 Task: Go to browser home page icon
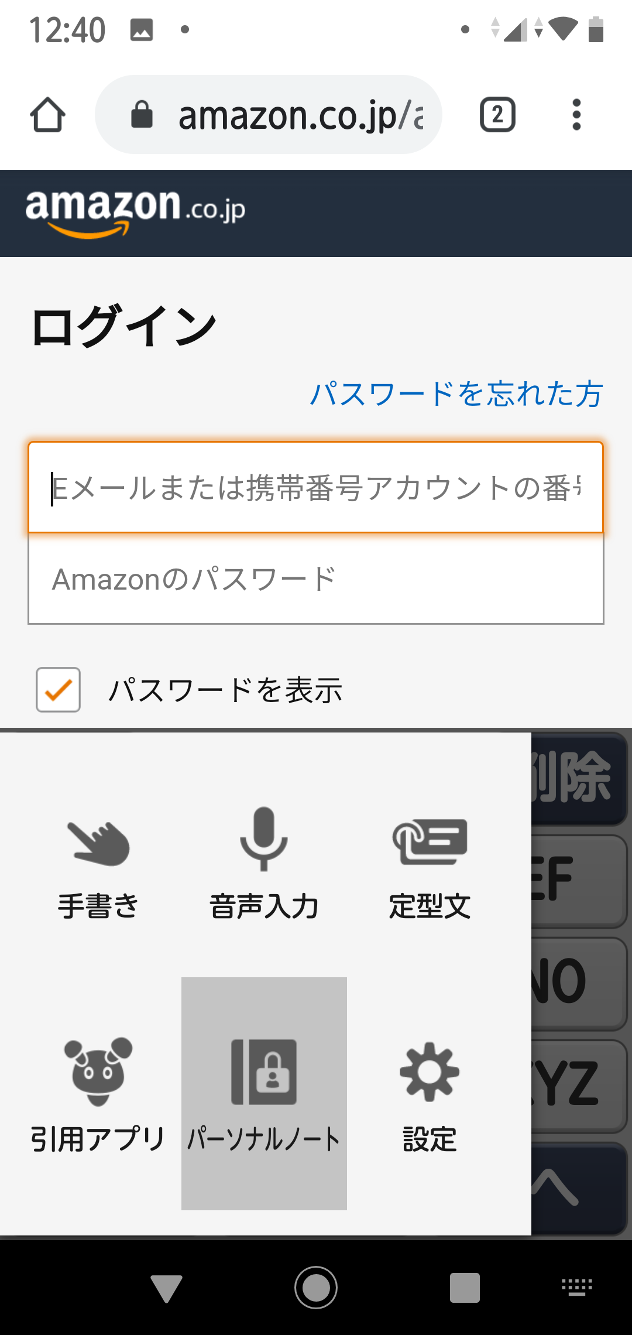point(47,115)
